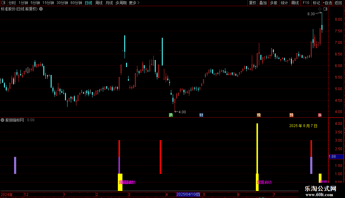Screen dimensions: 345x198
Task: Click the 返回 back button
Action: coord(338,3)
